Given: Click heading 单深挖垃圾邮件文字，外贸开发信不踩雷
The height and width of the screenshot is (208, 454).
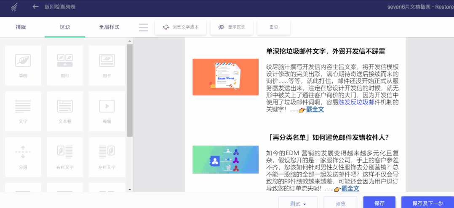Looking at the screenshot, I should click(326, 51).
